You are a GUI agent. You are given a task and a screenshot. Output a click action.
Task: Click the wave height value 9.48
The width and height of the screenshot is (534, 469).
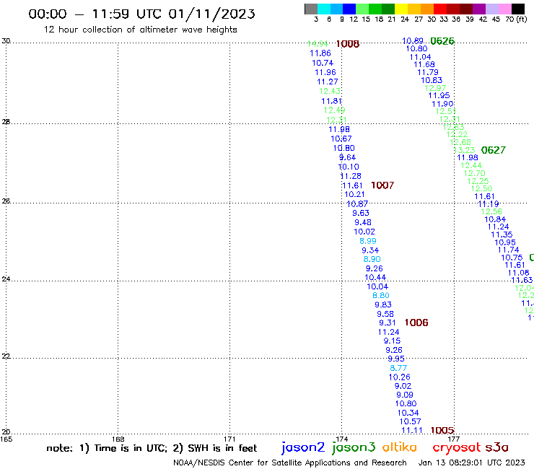[x=363, y=222]
